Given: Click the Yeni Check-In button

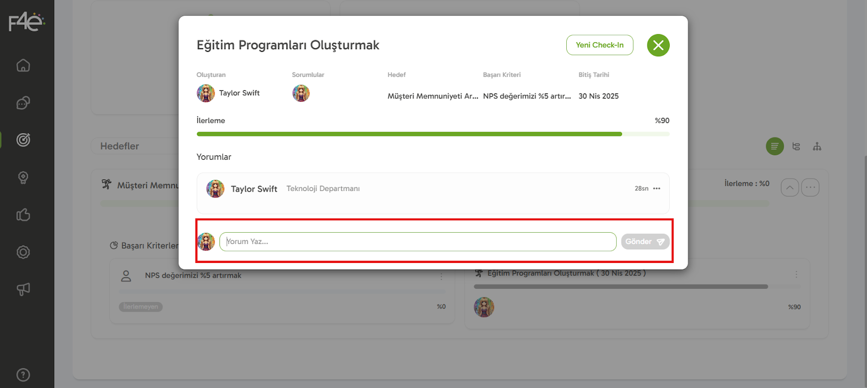Looking at the screenshot, I should [x=599, y=45].
